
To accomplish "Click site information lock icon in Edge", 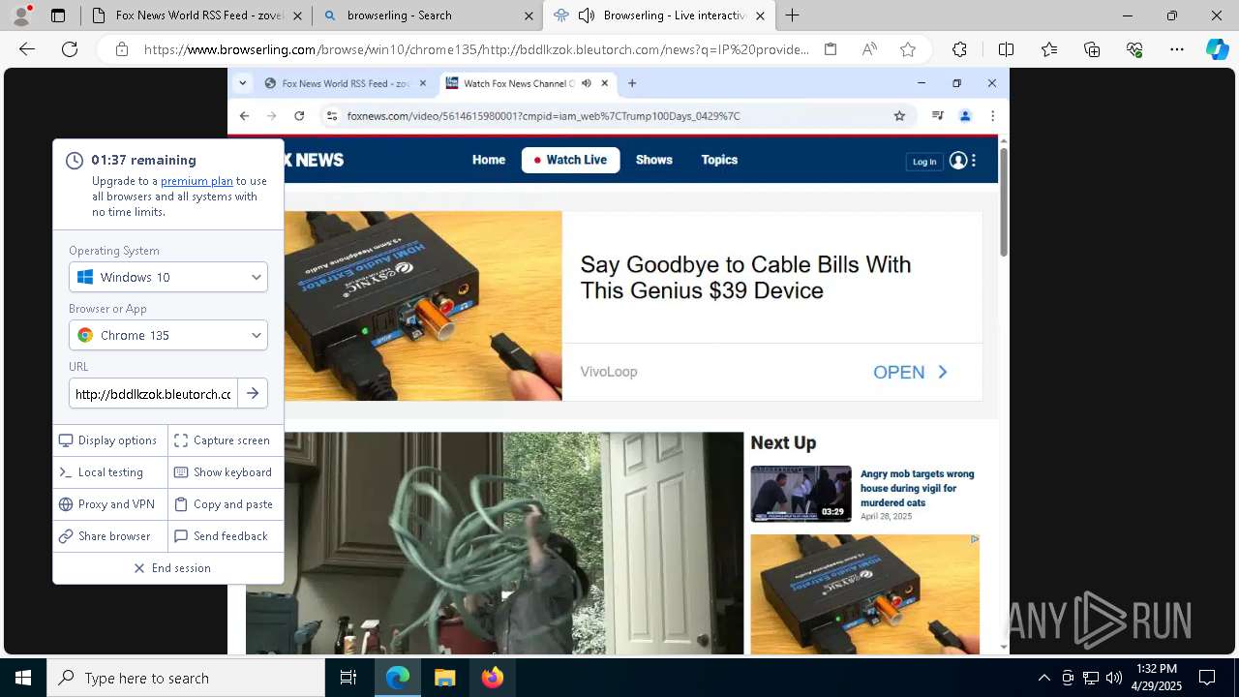I will 122,49.
